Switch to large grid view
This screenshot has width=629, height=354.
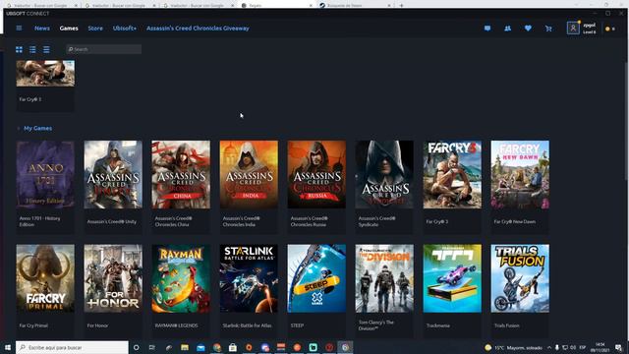(19, 49)
